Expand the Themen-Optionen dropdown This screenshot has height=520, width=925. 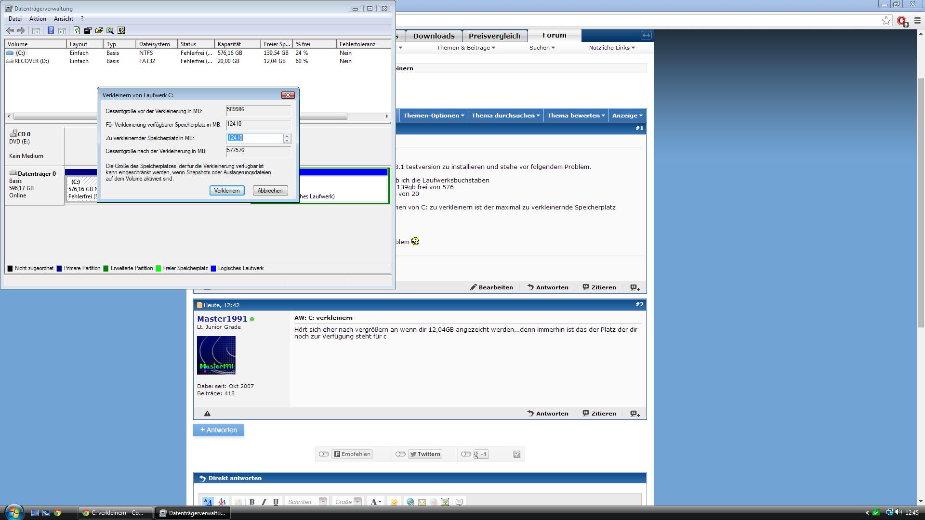click(434, 116)
